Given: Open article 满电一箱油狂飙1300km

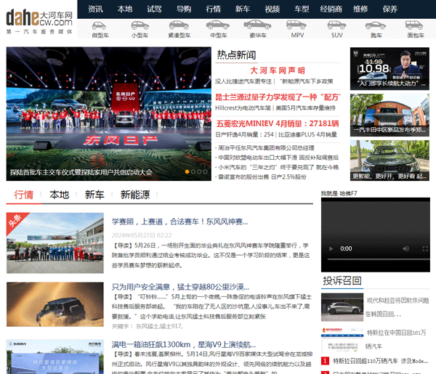Looking at the screenshot, I should [184, 344].
